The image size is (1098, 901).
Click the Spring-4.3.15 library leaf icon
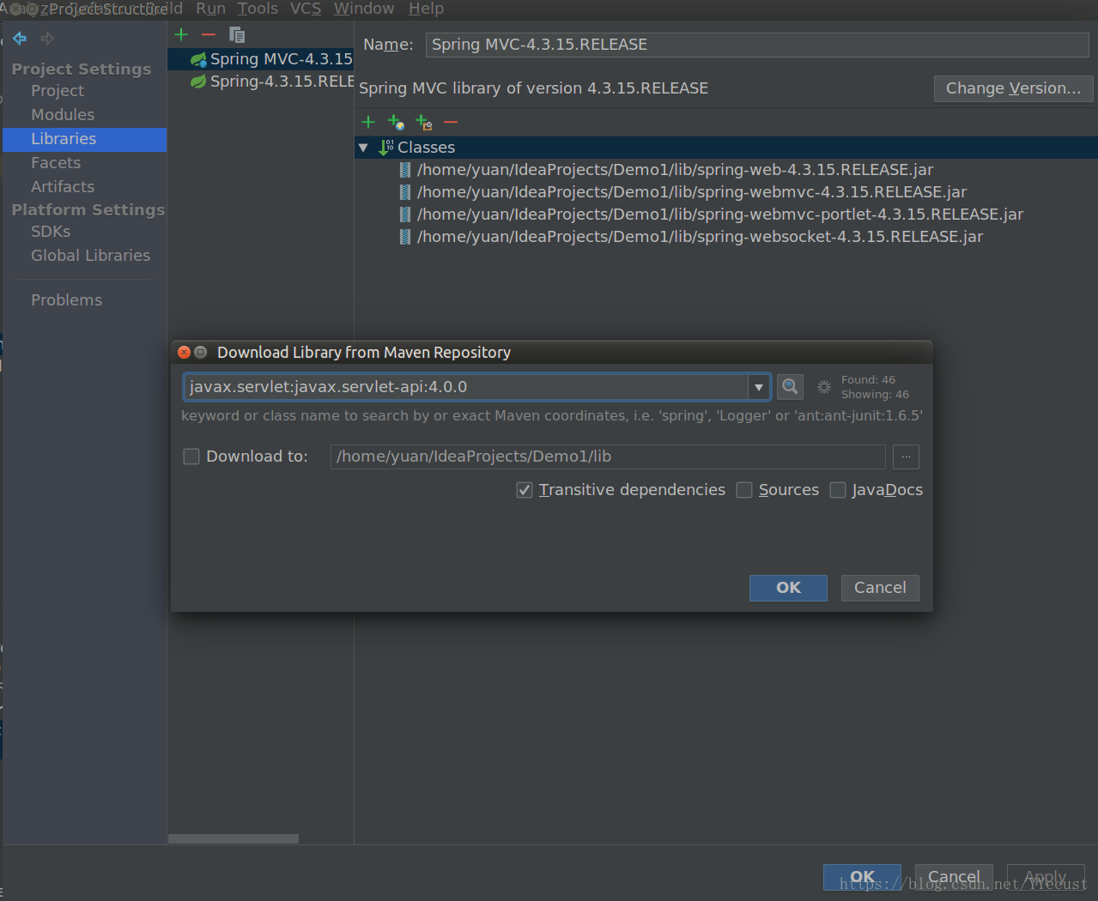[x=198, y=82]
